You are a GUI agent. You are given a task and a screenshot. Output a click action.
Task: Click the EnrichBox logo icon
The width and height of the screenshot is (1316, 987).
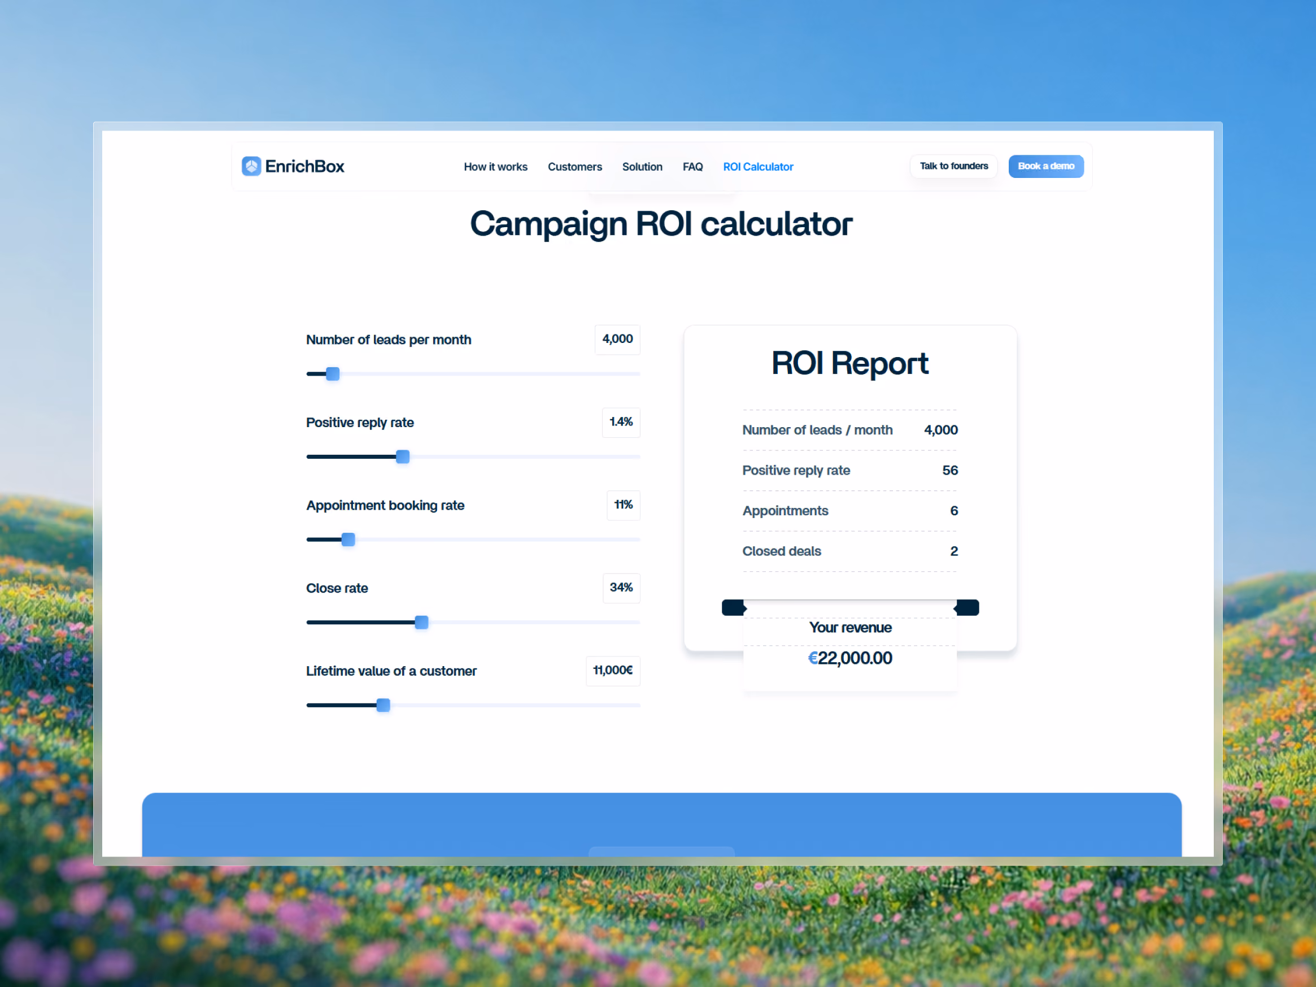[251, 166]
